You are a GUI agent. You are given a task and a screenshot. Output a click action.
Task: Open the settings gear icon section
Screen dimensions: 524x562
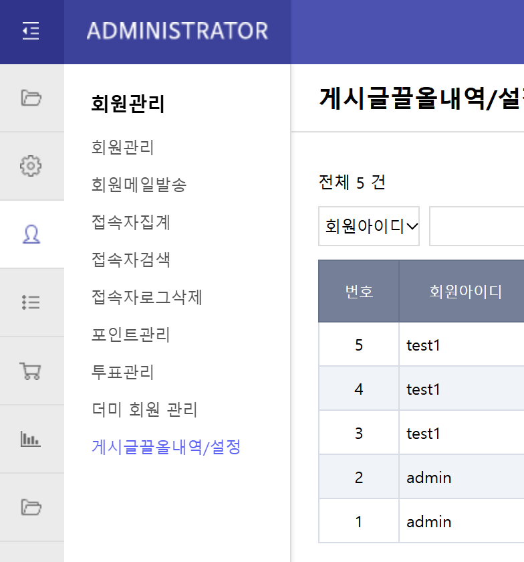[31, 166]
